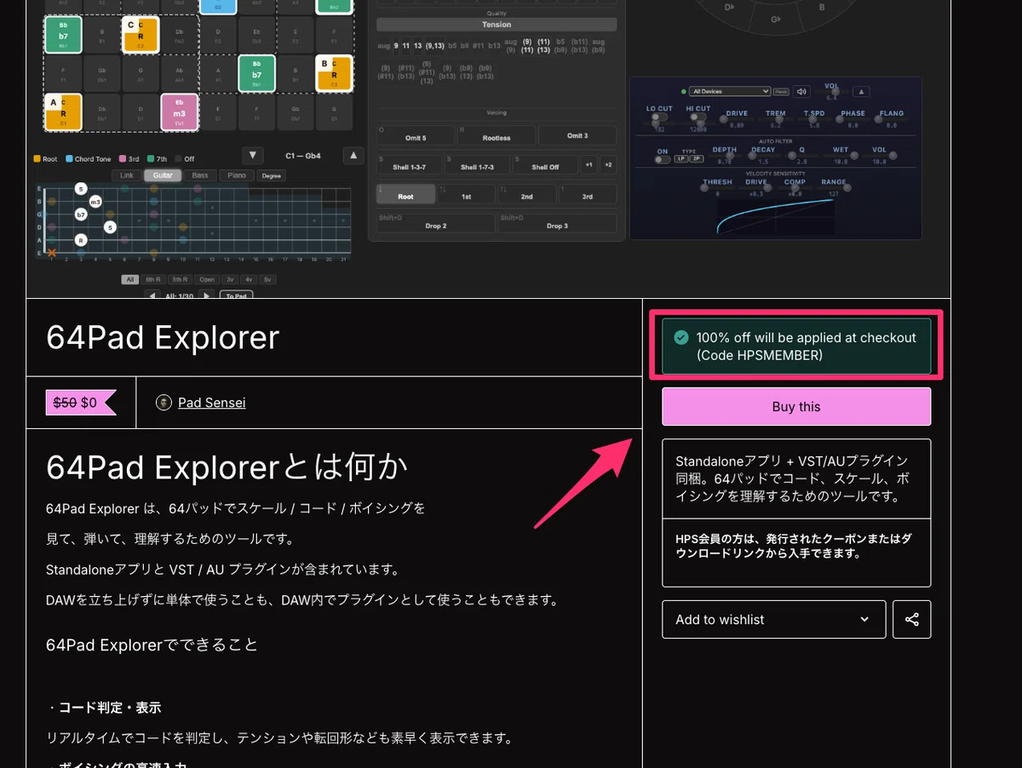
Task: Click the up-triangle button next to top VOL
Action: click(x=861, y=91)
